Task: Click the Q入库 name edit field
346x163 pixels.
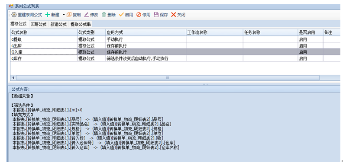Action: [x=44, y=52]
